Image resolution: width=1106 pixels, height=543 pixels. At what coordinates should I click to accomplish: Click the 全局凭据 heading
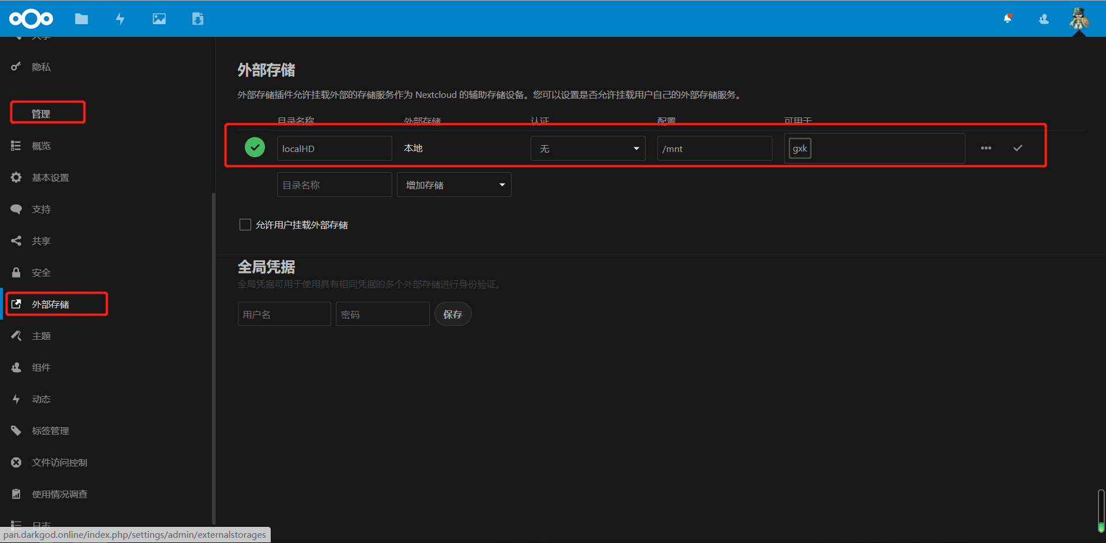(266, 267)
